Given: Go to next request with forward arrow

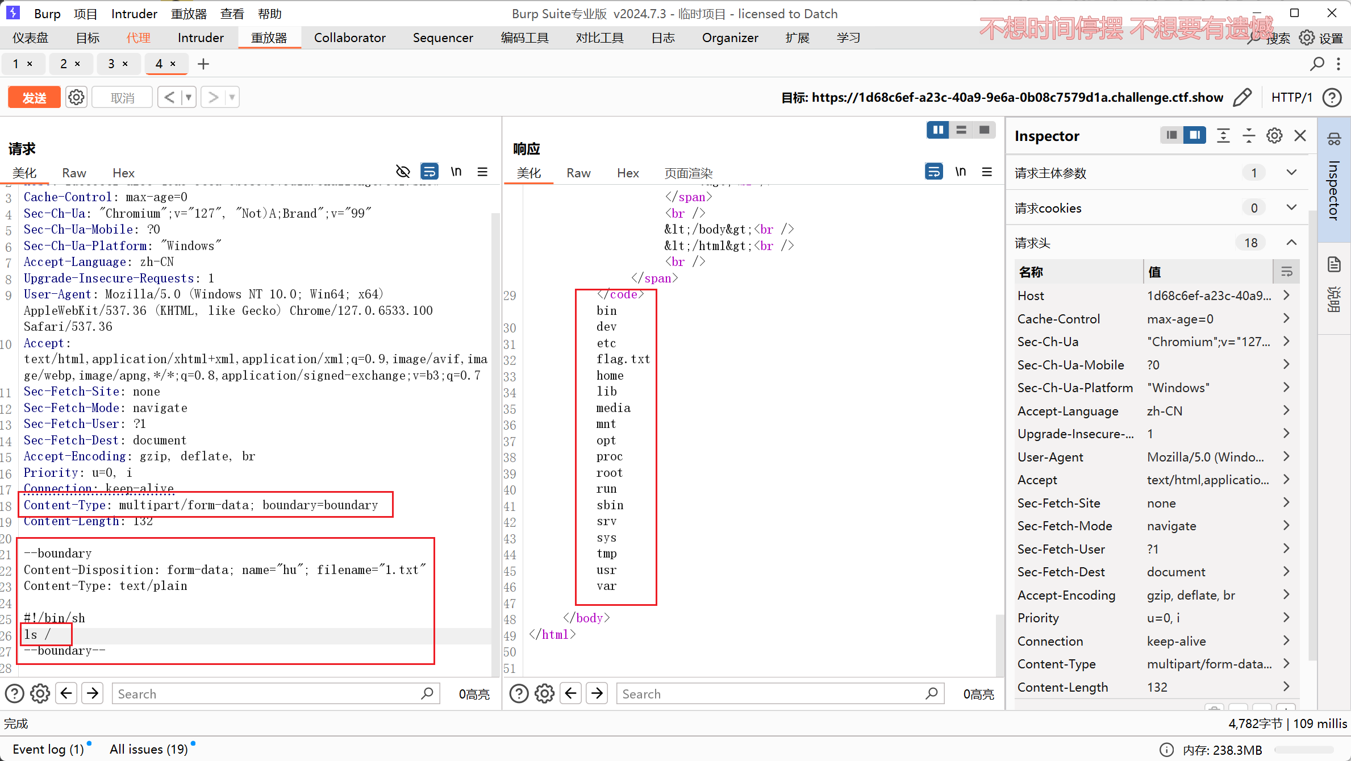Looking at the screenshot, I should [213, 97].
